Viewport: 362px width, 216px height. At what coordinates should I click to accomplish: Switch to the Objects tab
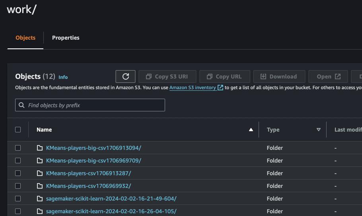(25, 38)
